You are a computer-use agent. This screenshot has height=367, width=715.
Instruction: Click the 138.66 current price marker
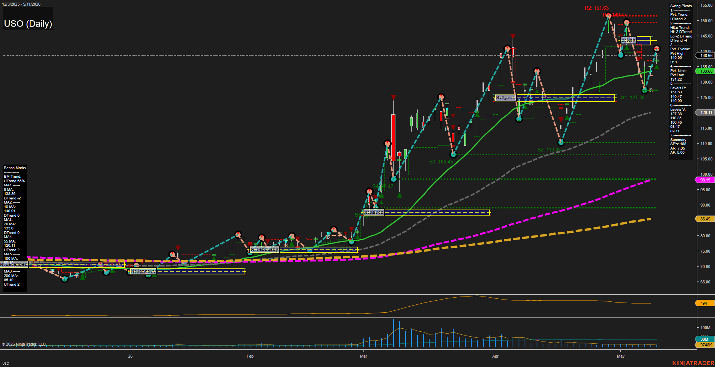[705, 55]
